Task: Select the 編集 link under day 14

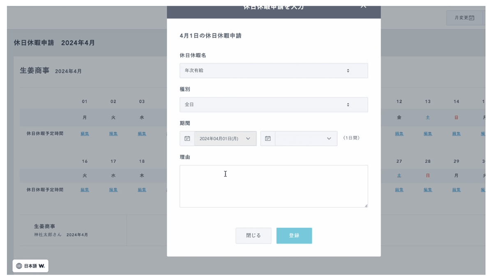Action: point(456,134)
